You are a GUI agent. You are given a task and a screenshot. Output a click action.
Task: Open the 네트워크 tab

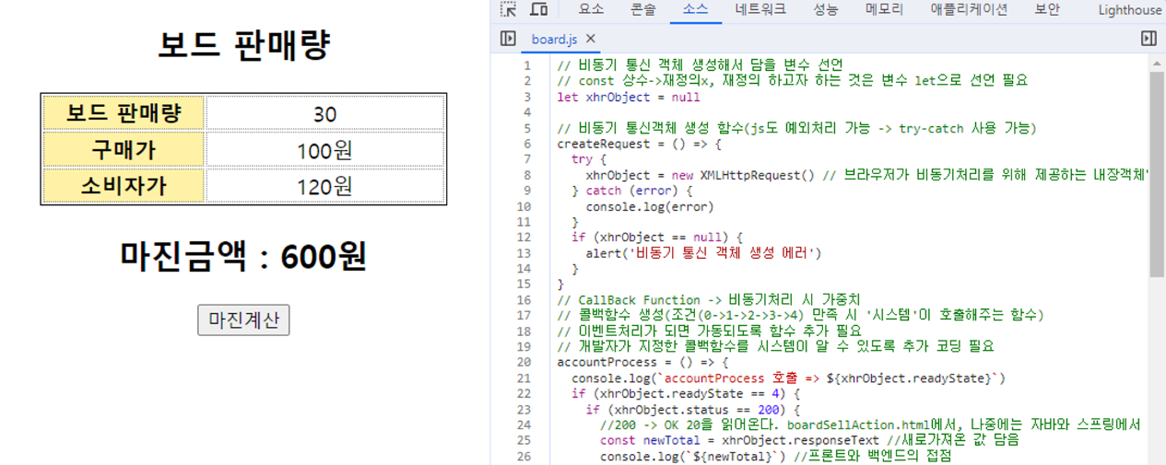[760, 9]
